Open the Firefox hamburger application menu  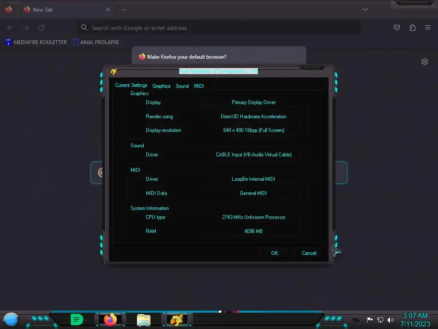(428, 27)
